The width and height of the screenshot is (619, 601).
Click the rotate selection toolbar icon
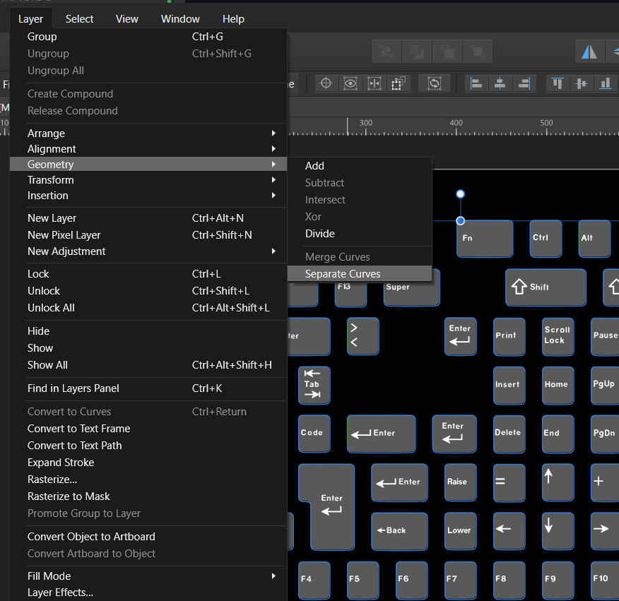tap(434, 83)
